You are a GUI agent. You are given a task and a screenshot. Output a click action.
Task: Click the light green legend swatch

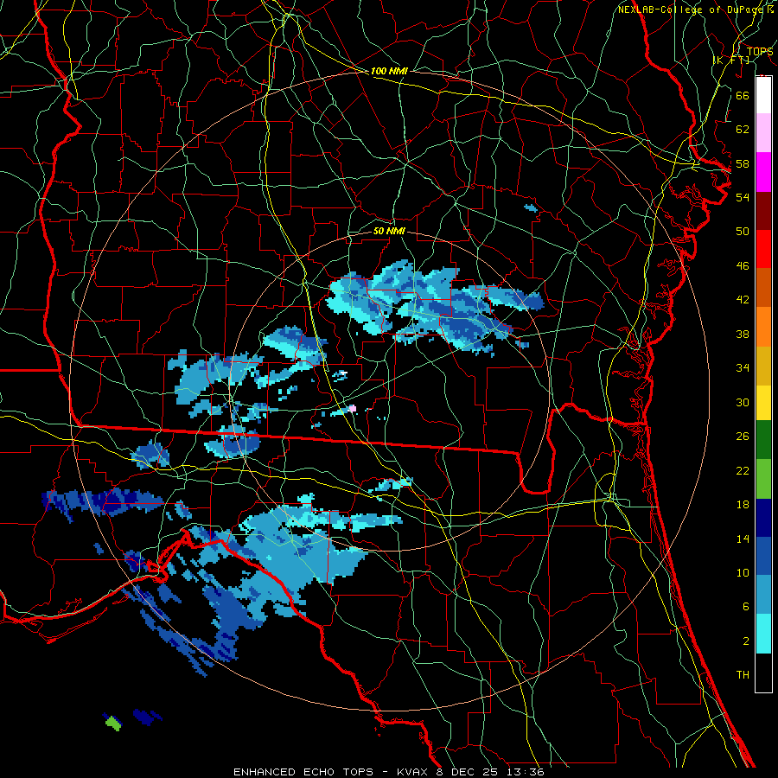(x=763, y=478)
